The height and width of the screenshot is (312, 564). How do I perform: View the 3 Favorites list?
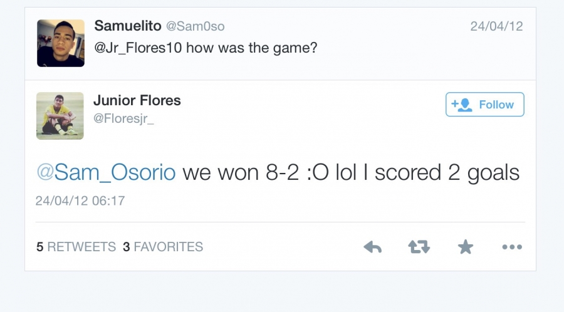[x=163, y=247]
